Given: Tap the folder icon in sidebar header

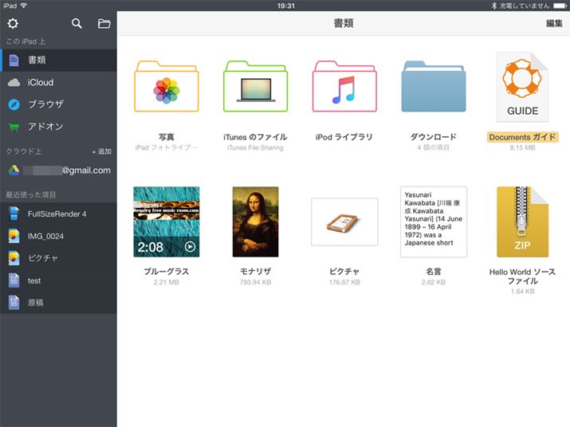Looking at the screenshot, I should pos(104,23).
